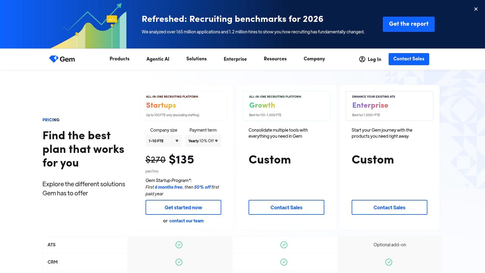Click the green checkmark for ATS under Startups
The width and height of the screenshot is (485, 273).
pos(179,244)
